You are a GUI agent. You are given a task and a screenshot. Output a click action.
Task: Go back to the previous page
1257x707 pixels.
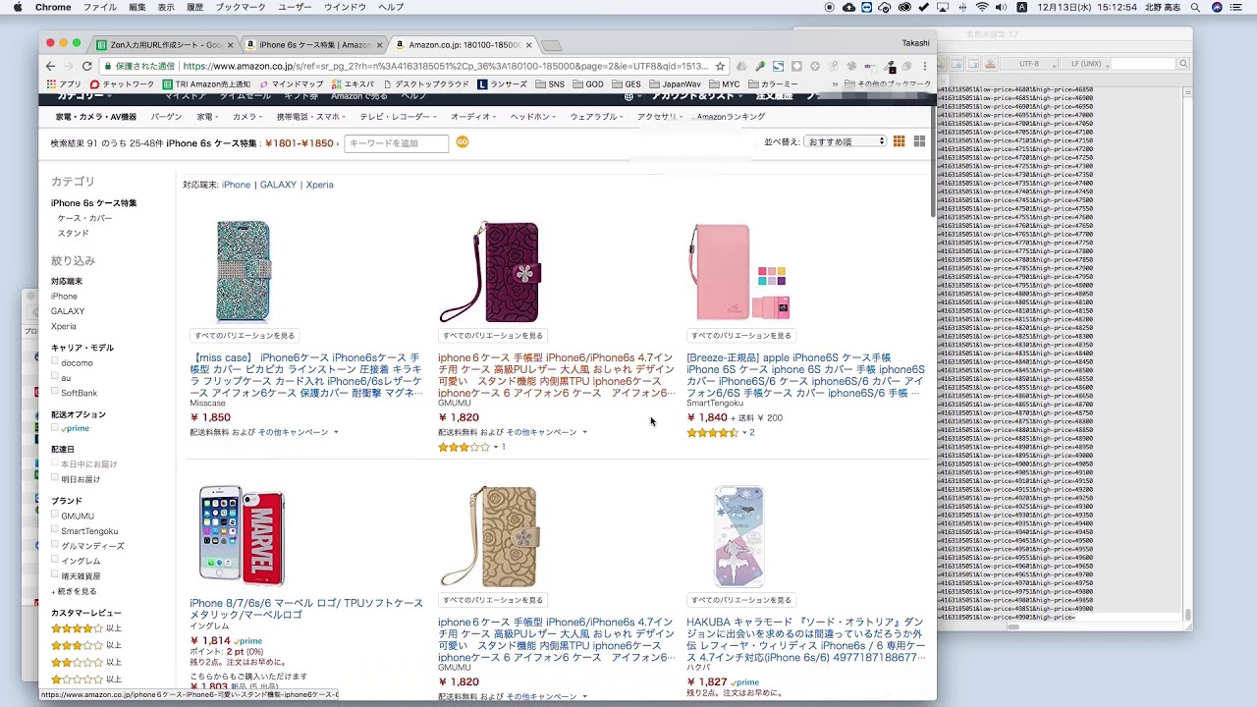pos(50,66)
